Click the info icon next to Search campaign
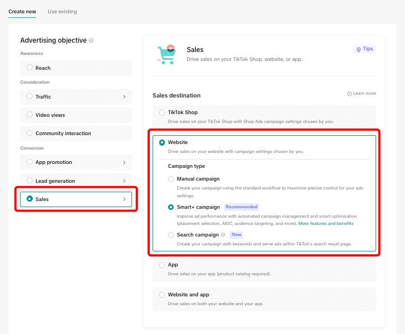This screenshot has height=334, width=405. click(223, 235)
